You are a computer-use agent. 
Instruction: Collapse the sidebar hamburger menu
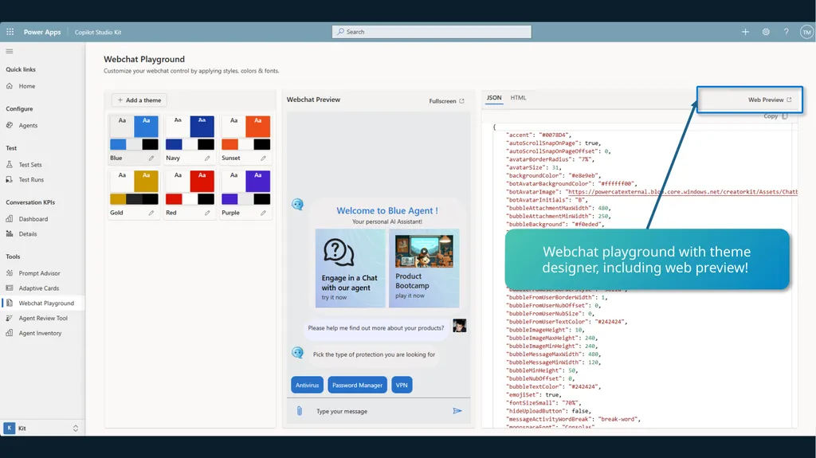[10, 51]
